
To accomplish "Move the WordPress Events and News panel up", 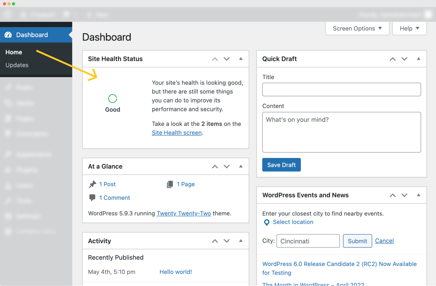I will 393,195.
